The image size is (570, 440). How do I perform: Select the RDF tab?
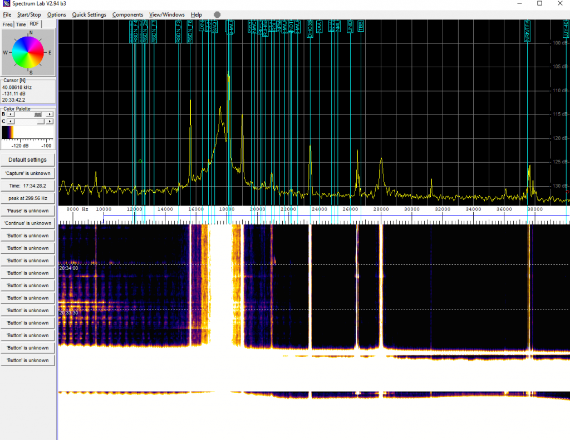(x=35, y=24)
